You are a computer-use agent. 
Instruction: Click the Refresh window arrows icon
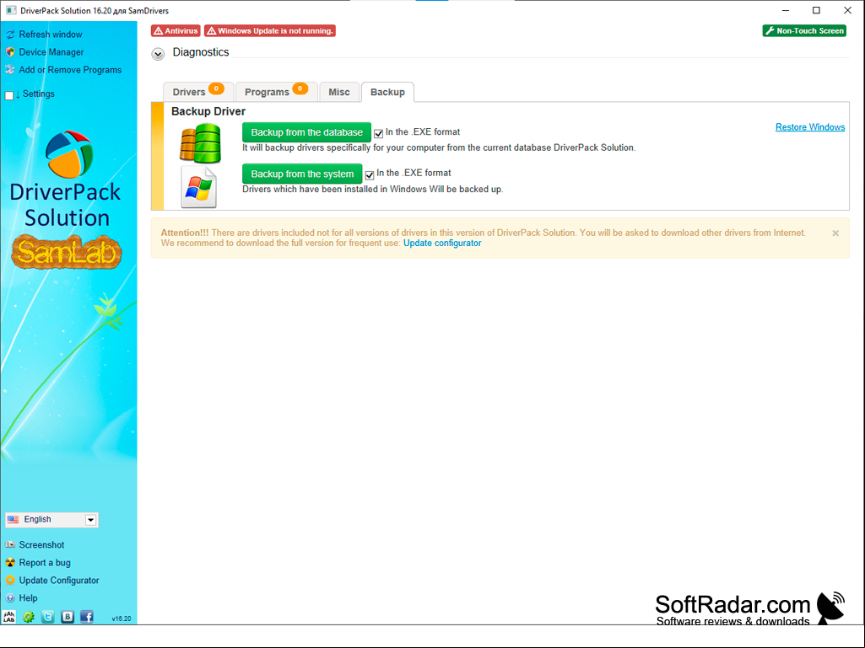tap(10, 35)
